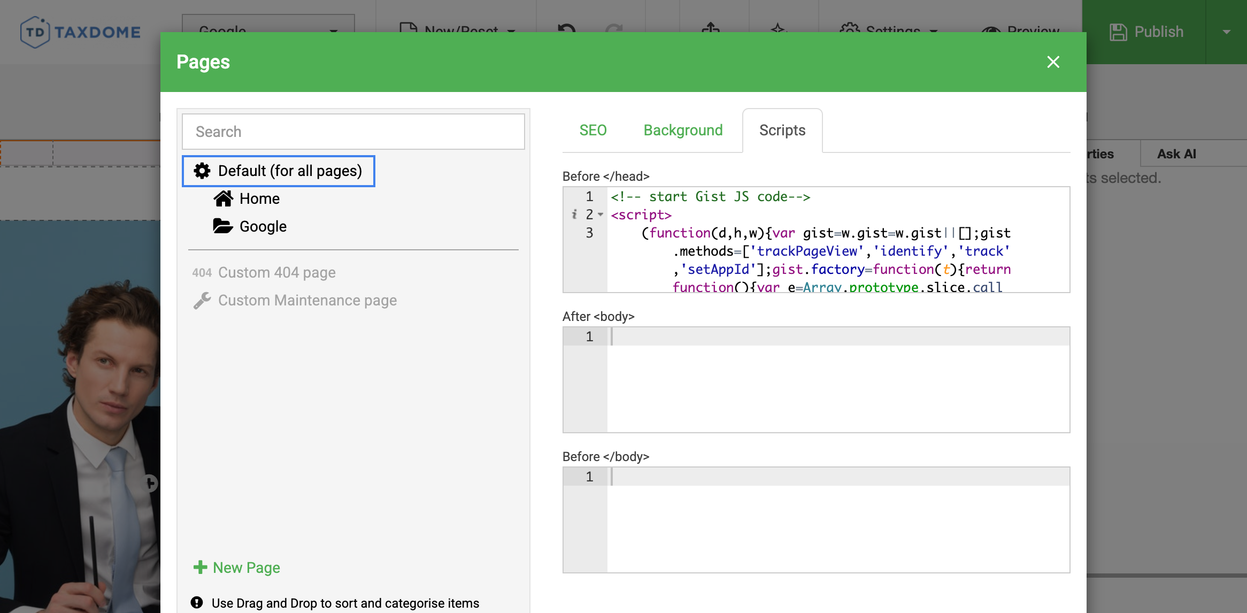Screen dimensions: 1247x613
Task: Select the Scripts tab
Action: [x=782, y=131]
